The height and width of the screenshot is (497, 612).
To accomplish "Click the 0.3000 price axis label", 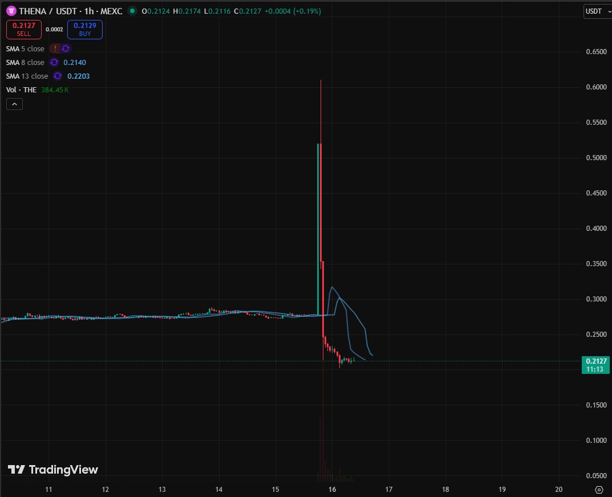I will (x=597, y=299).
